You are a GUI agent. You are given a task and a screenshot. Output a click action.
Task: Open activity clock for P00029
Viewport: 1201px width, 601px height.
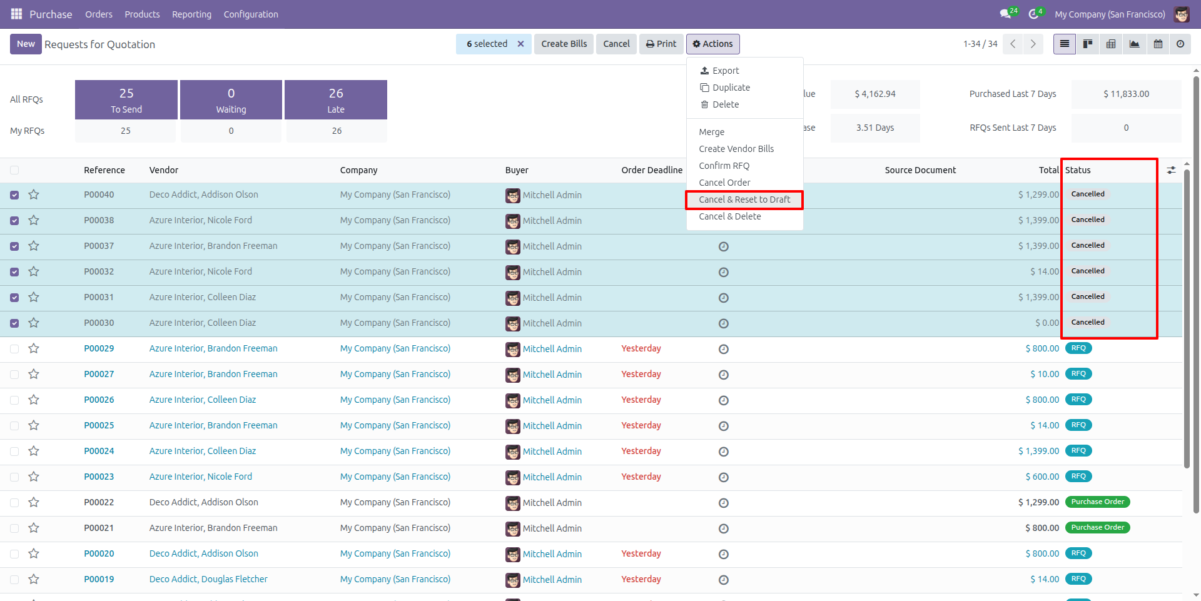tap(724, 349)
